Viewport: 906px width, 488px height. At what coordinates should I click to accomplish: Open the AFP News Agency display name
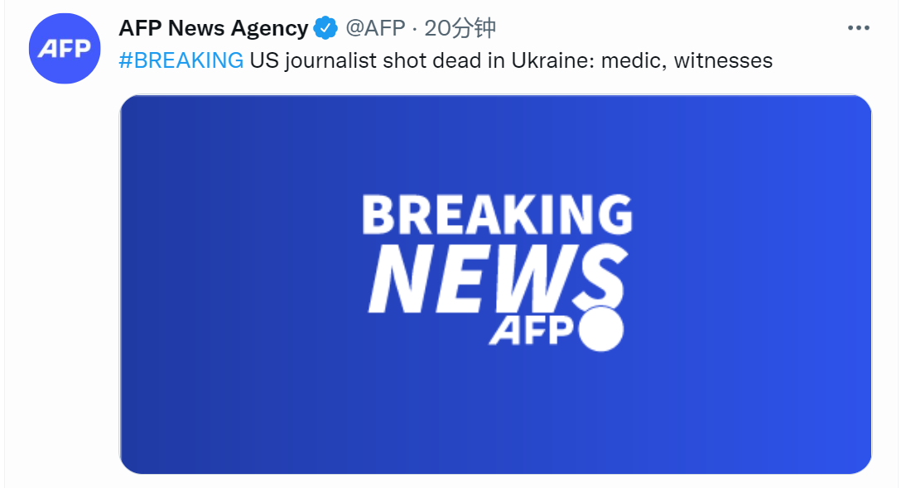tap(214, 27)
